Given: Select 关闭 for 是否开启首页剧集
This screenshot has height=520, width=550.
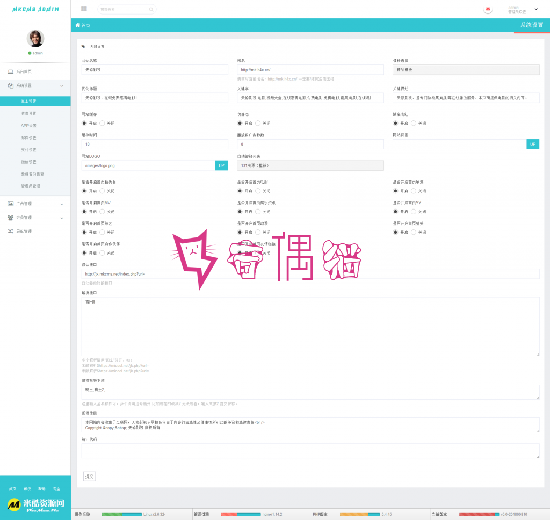Looking at the screenshot, I should (414, 191).
